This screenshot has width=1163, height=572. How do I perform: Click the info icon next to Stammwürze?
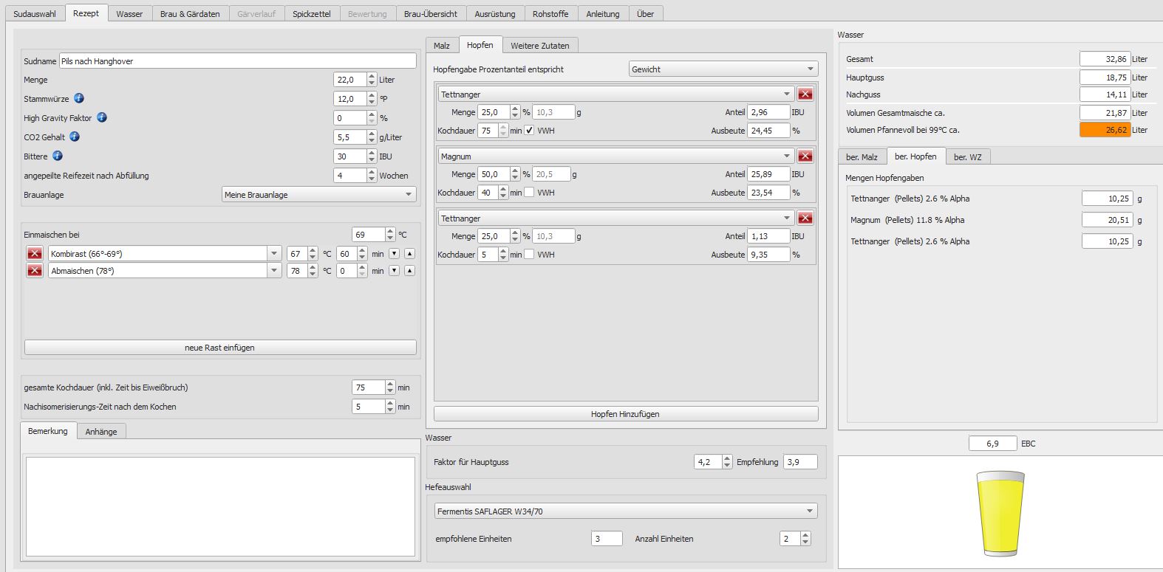point(79,98)
